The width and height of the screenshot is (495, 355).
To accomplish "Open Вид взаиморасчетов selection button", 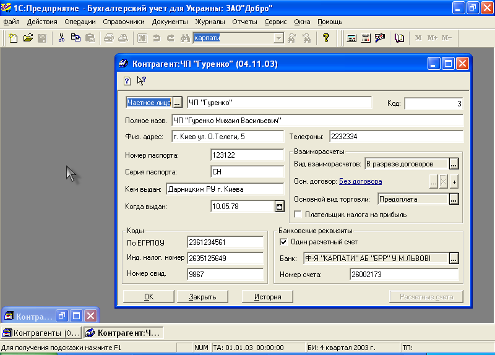I will 454,164.
